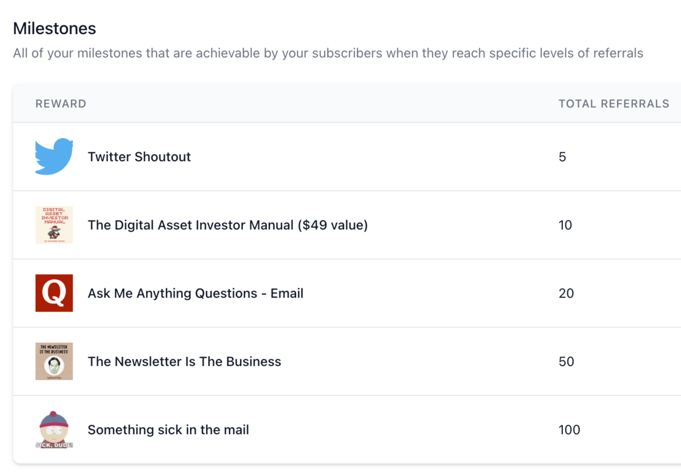The height and width of the screenshot is (474, 681).
Task: Click the Digital Asset Investor Manual thumbnail
Action: pos(54,225)
